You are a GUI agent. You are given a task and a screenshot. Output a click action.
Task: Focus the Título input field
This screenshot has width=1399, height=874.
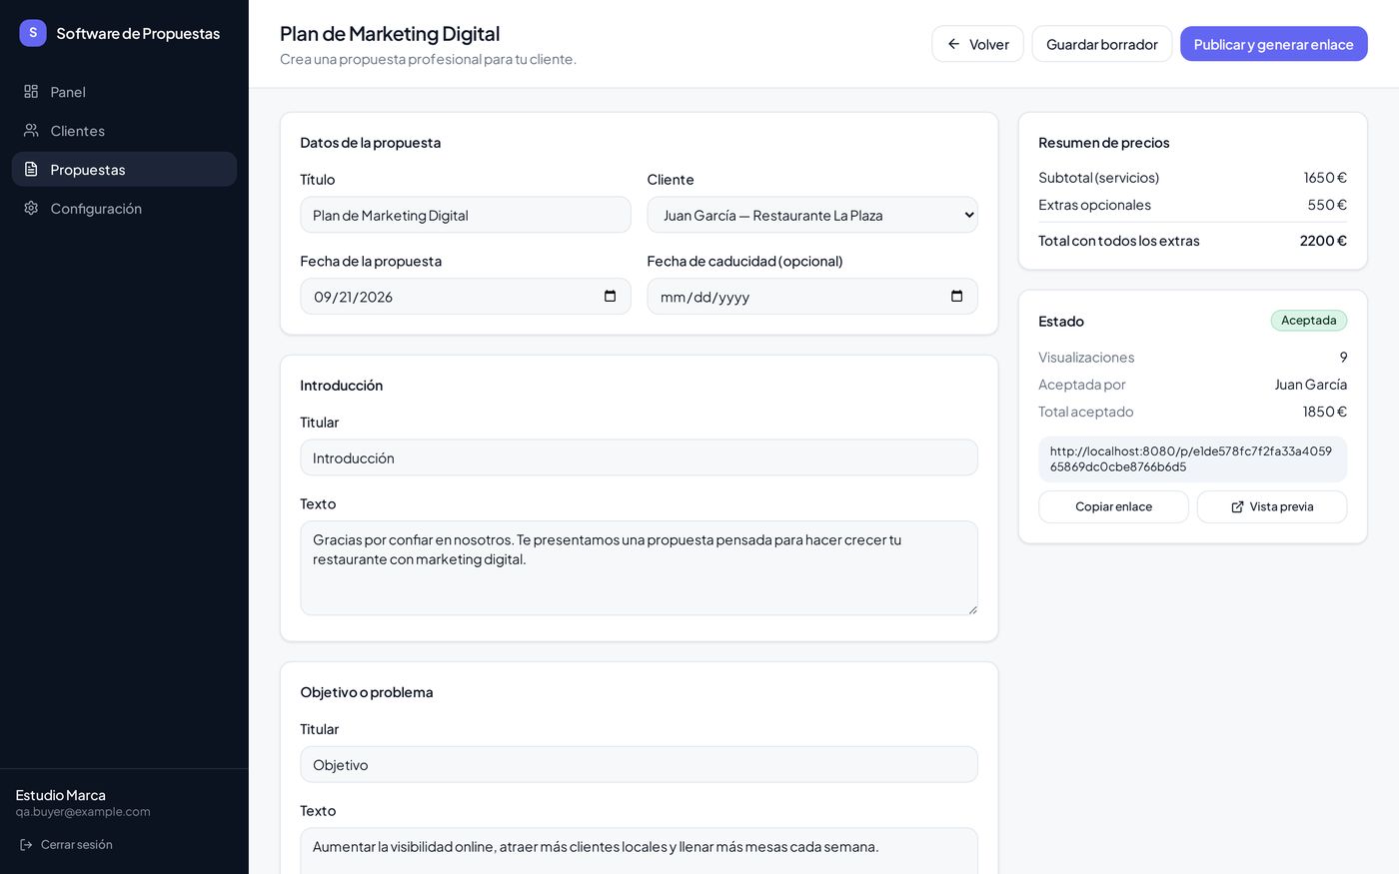(x=466, y=215)
